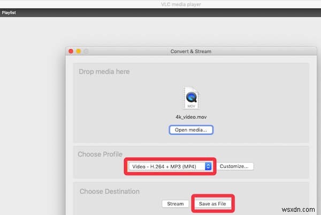321x215 pixels.
Task: Click the Drop media here label
Action: pos(104,72)
